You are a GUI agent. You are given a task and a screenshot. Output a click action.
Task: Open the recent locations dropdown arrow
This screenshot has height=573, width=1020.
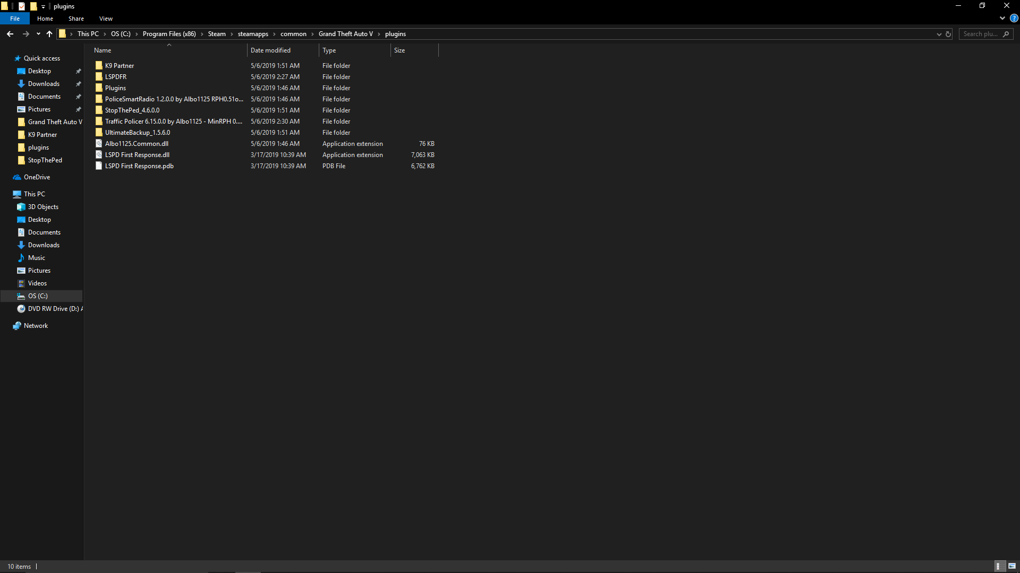38,34
